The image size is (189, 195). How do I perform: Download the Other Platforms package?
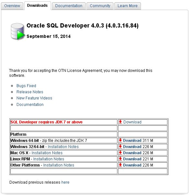point(132,165)
